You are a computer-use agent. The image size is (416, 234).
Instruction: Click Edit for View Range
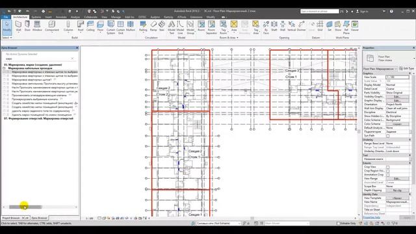397,179
